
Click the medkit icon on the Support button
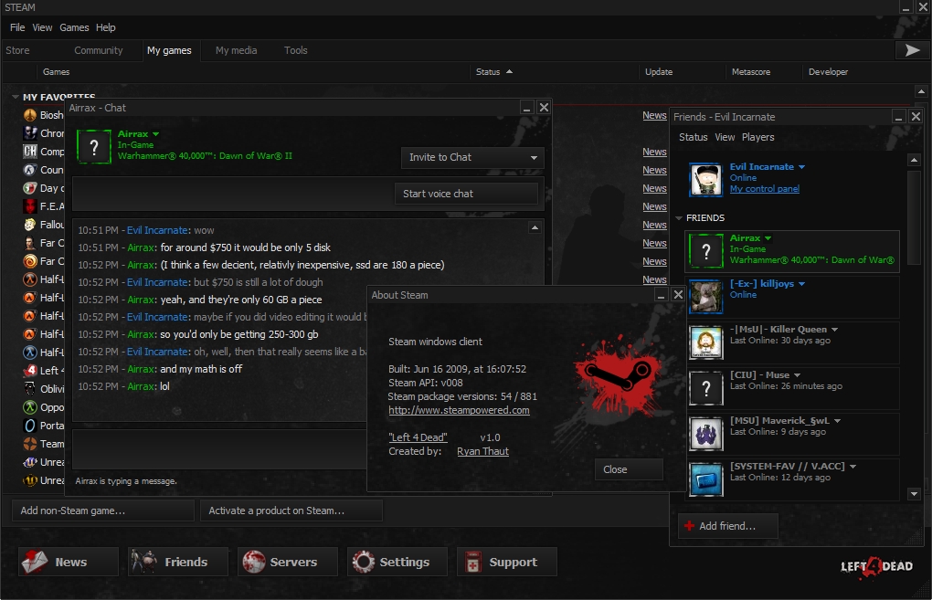[473, 562]
